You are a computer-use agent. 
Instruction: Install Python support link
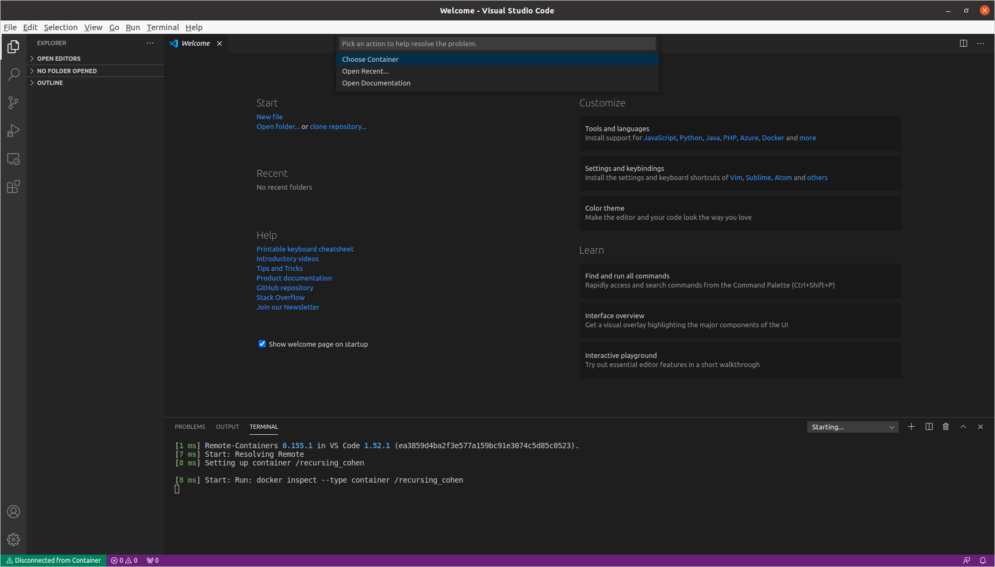691,138
